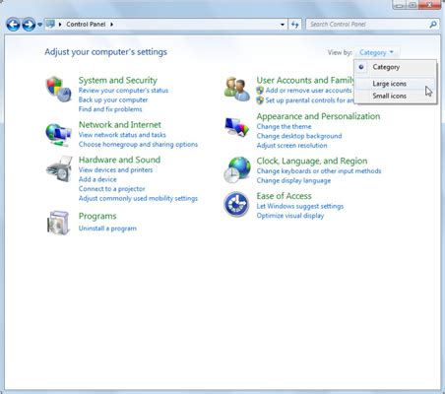The image size is (445, 394).
Task: Click the Forward navigation arrow
Action: (29, 25)
